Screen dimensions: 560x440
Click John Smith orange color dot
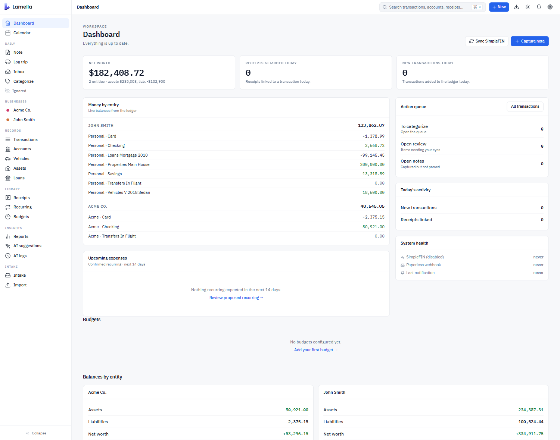point(8,120)
